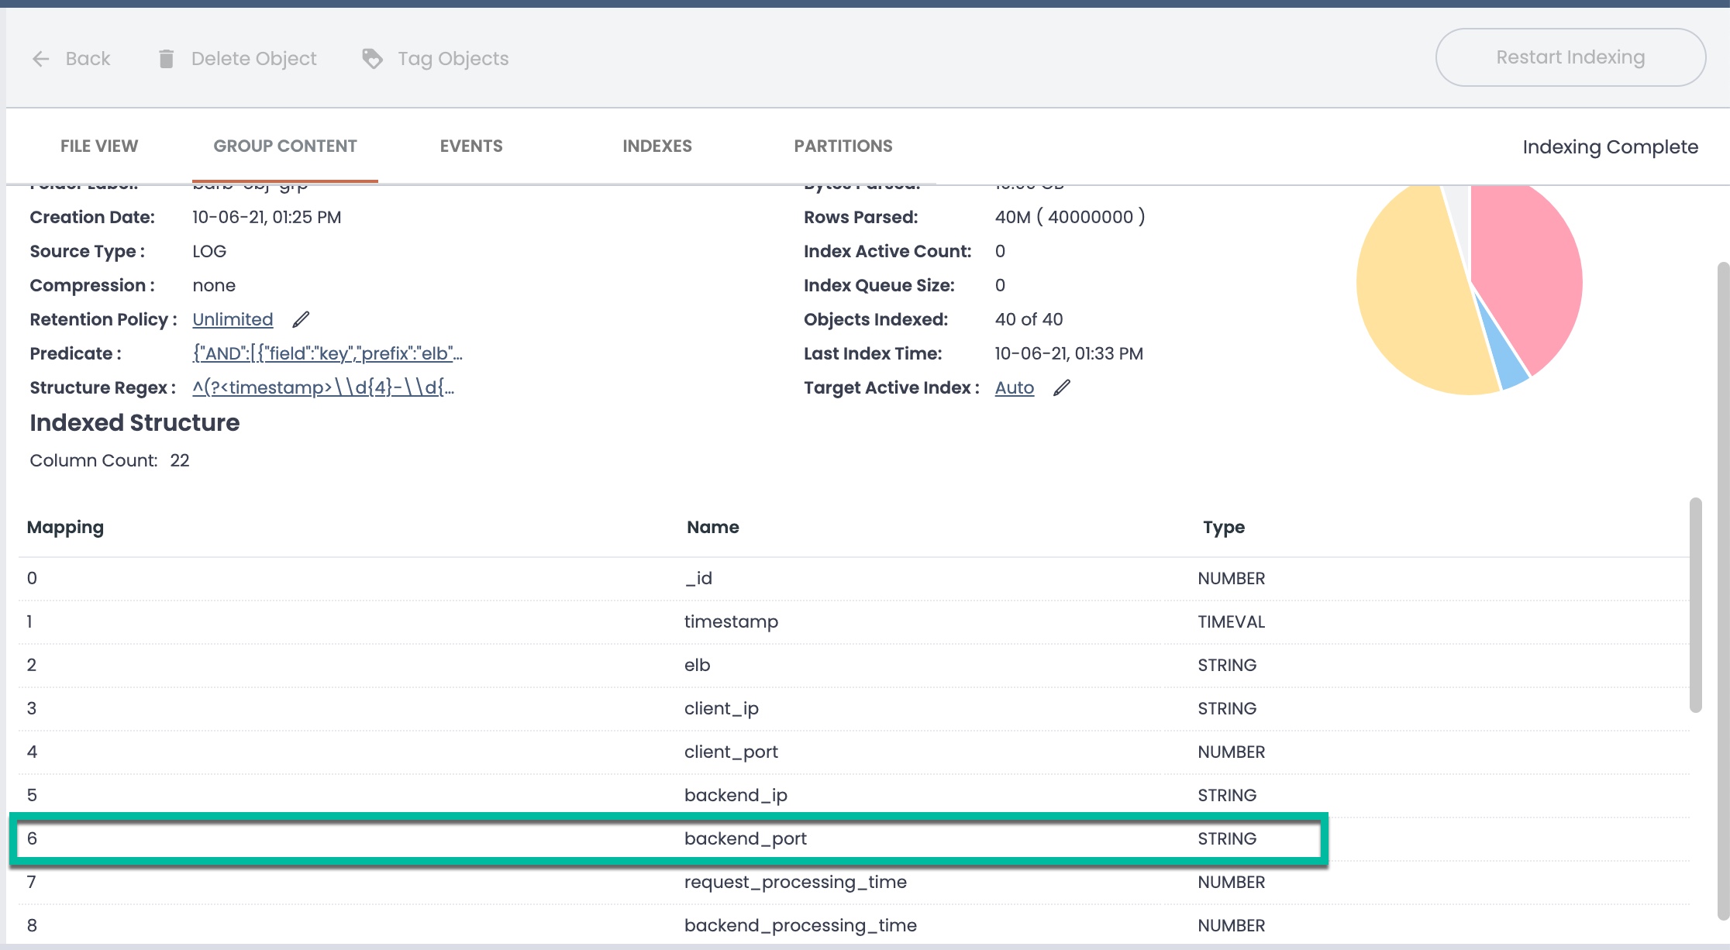Image resolution: width=1730 pixels, height=950 pixels.
Task: Go to the INDEXES tab
Action: pos(657,146)
